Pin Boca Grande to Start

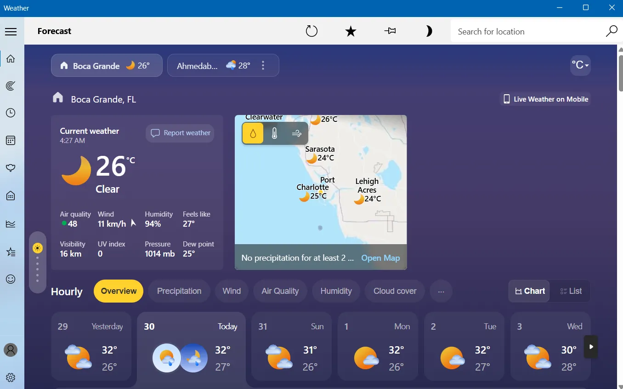coord(390,30)
